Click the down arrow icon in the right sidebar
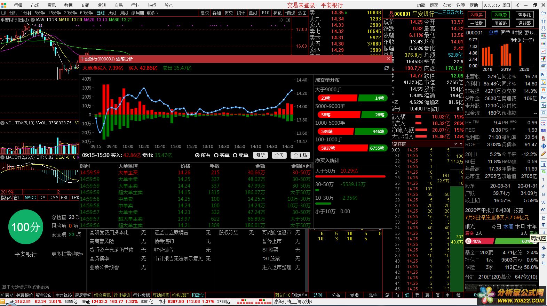This screenshot has width=547, height=306. [x=543, y=28]
